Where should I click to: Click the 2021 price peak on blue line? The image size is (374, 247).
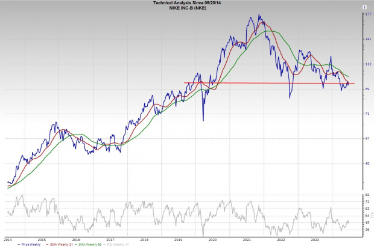pos(259,16)
